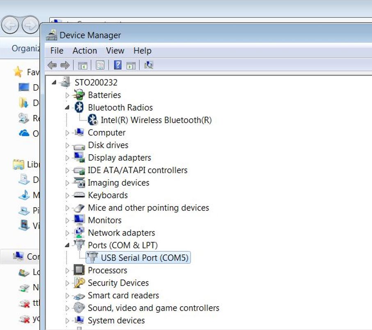Expand the Network adapters category
The width and height of the screenshot is (372, 330).
[x=67, y=233]
